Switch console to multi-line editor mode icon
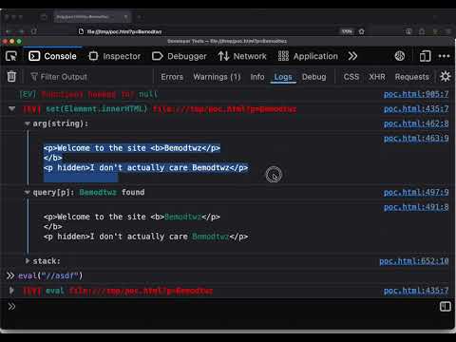This screenshot has width=456, height=342. (445, 306)
